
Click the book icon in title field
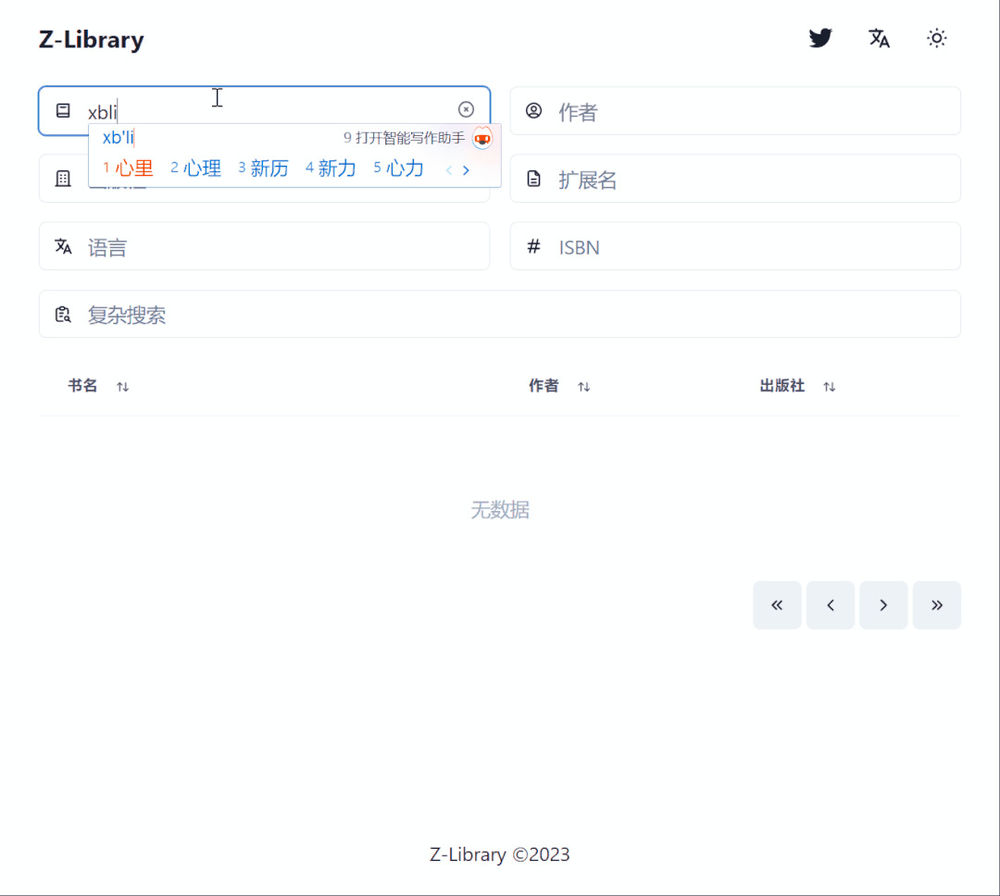click(63, 111)
